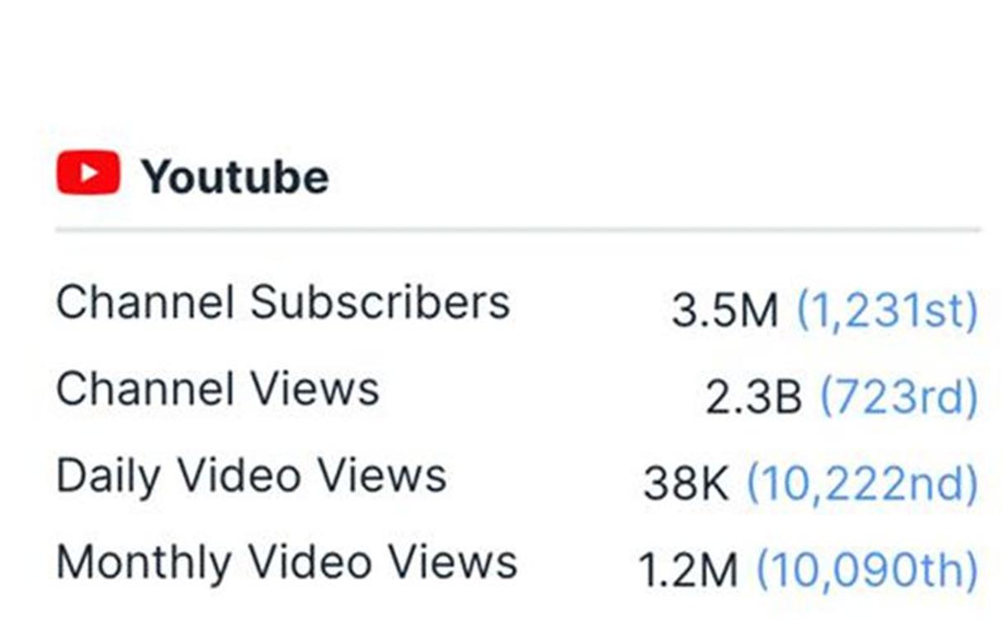Click the red YouTube logo icon
Viewport: 1005px width, 623px height.
[88, 173]
